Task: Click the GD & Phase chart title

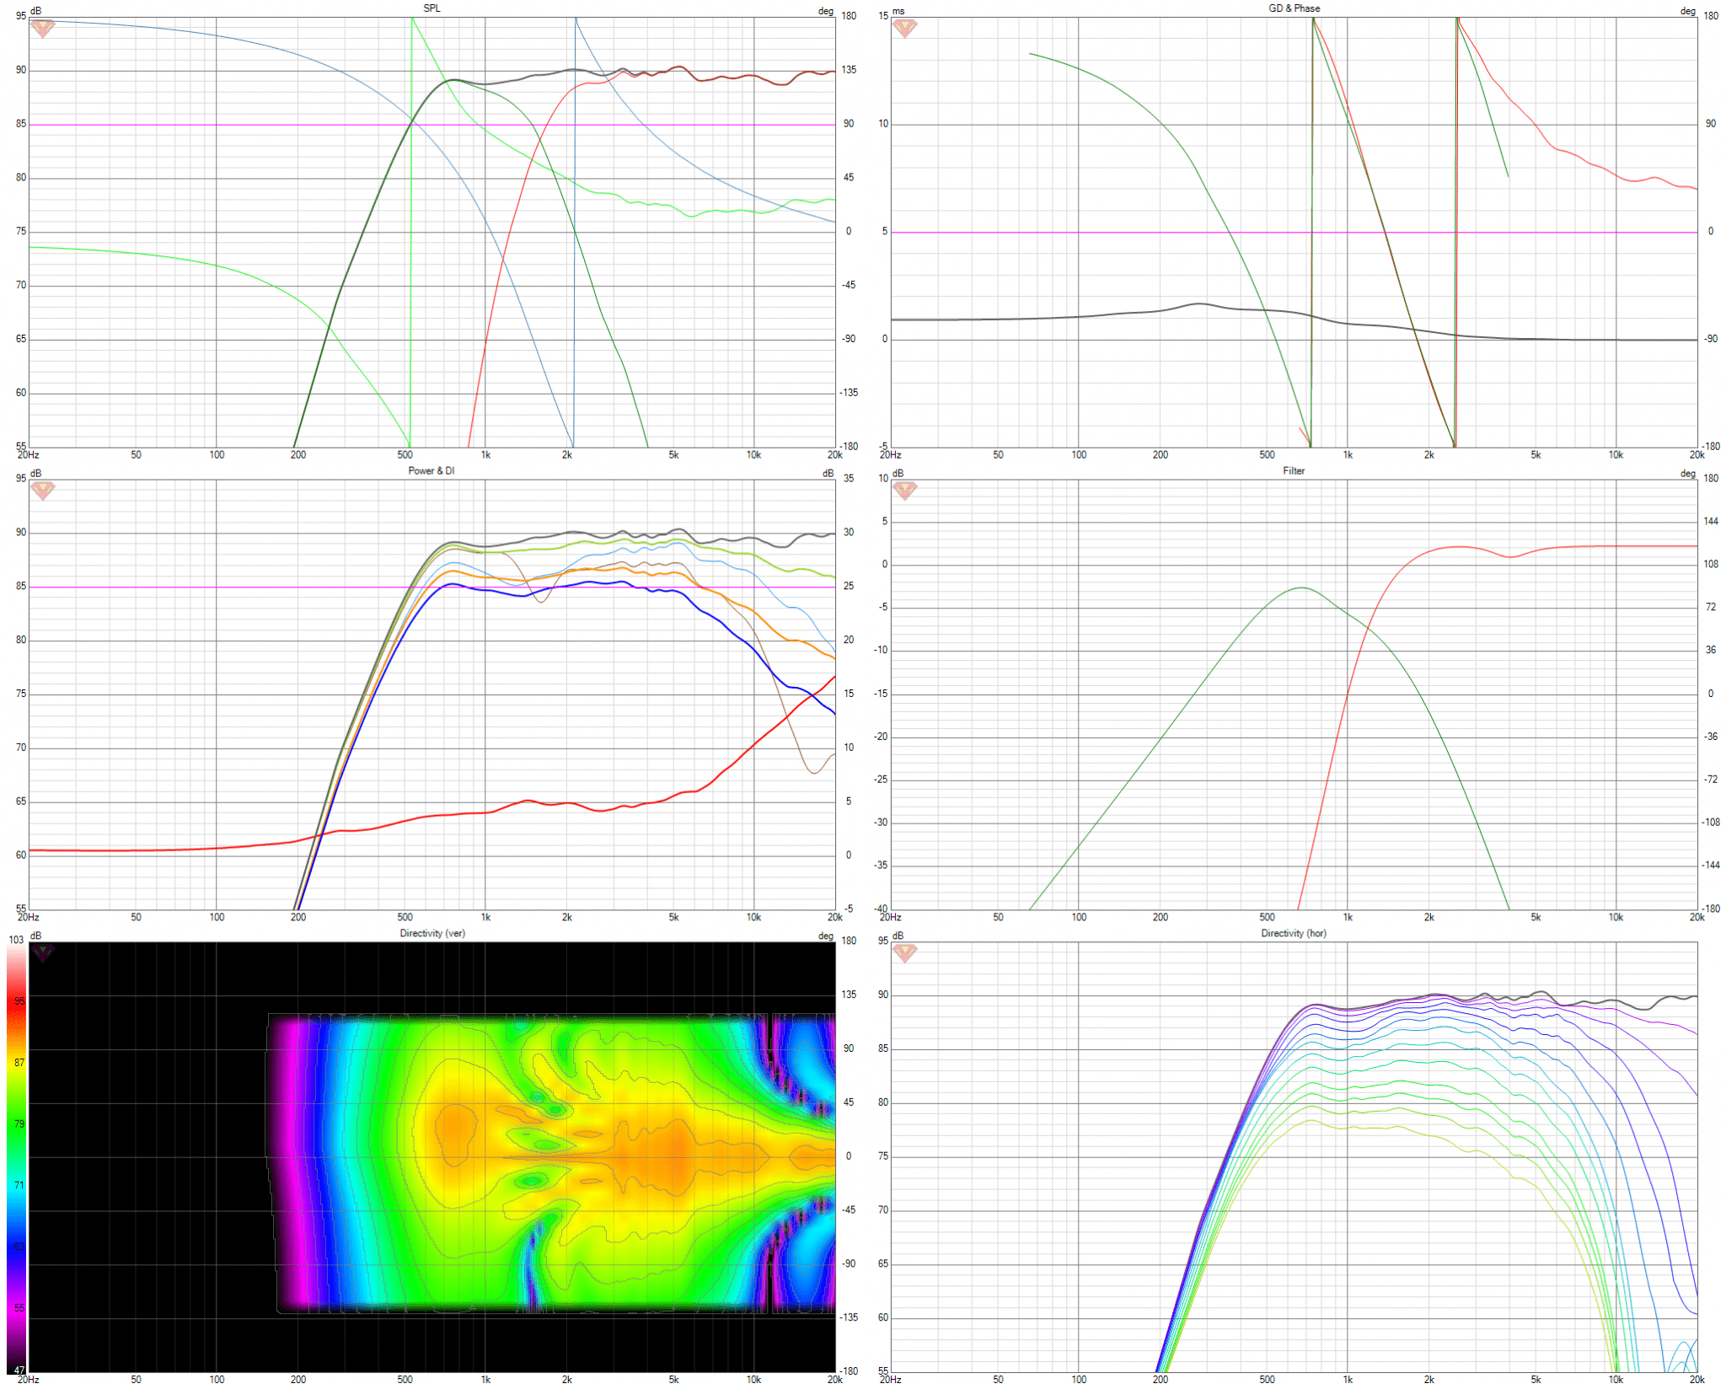Action: [1294, 8]
